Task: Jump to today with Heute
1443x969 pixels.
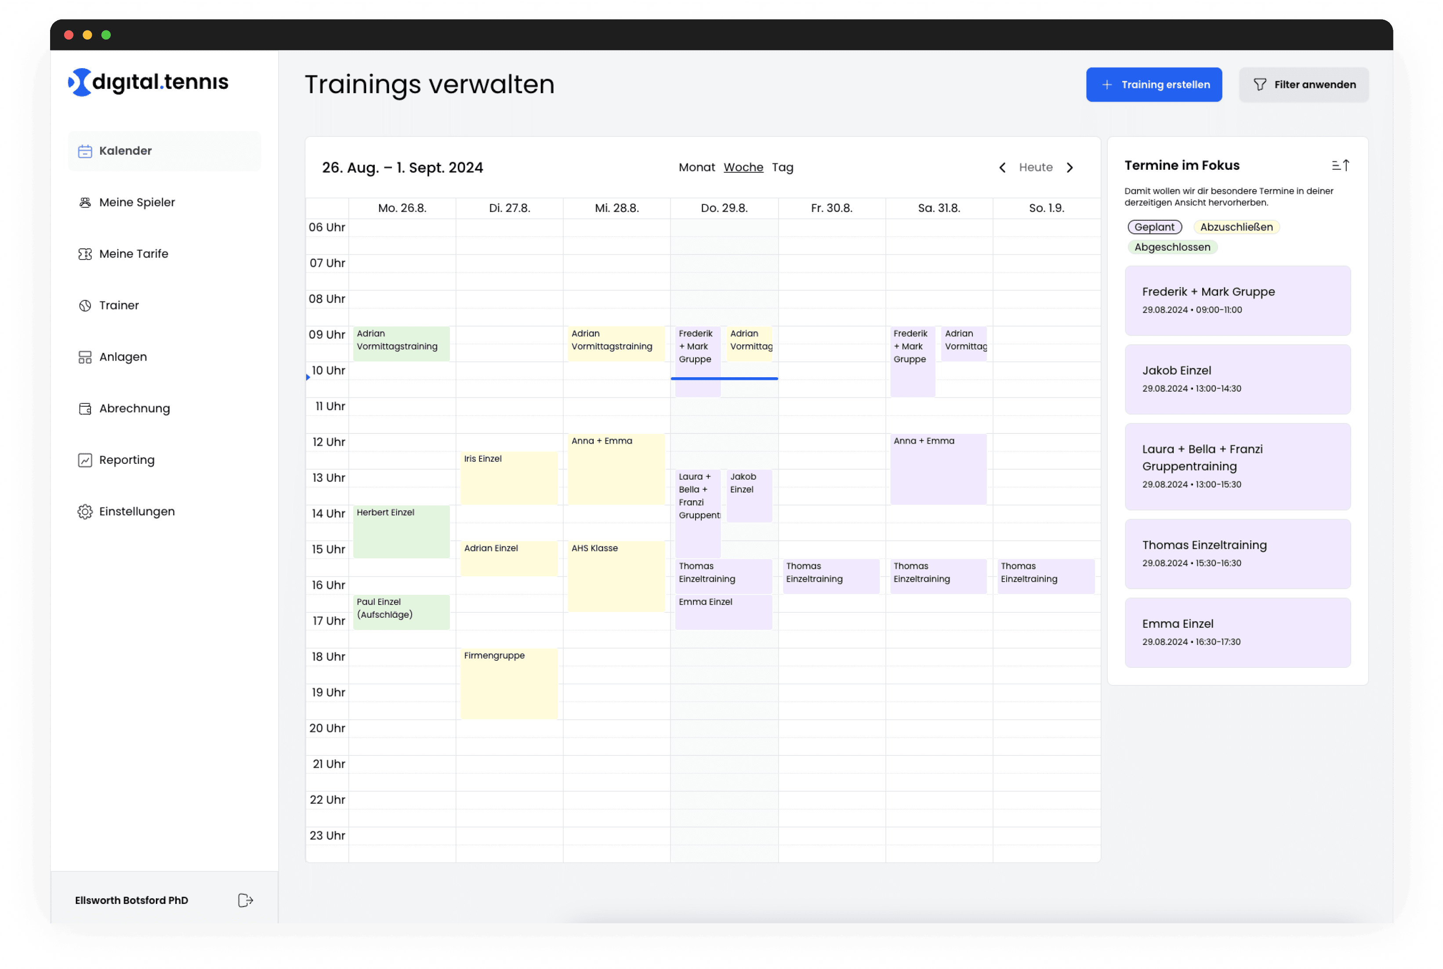Action: click(x=1036, y=168)
